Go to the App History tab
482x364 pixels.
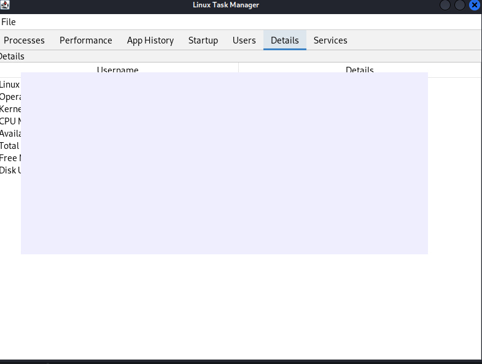[150, 40]
